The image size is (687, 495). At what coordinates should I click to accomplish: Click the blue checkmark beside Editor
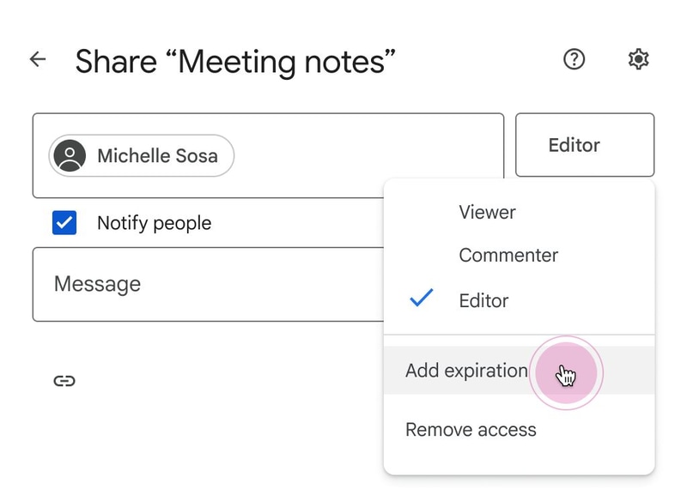tap(421, 299)
